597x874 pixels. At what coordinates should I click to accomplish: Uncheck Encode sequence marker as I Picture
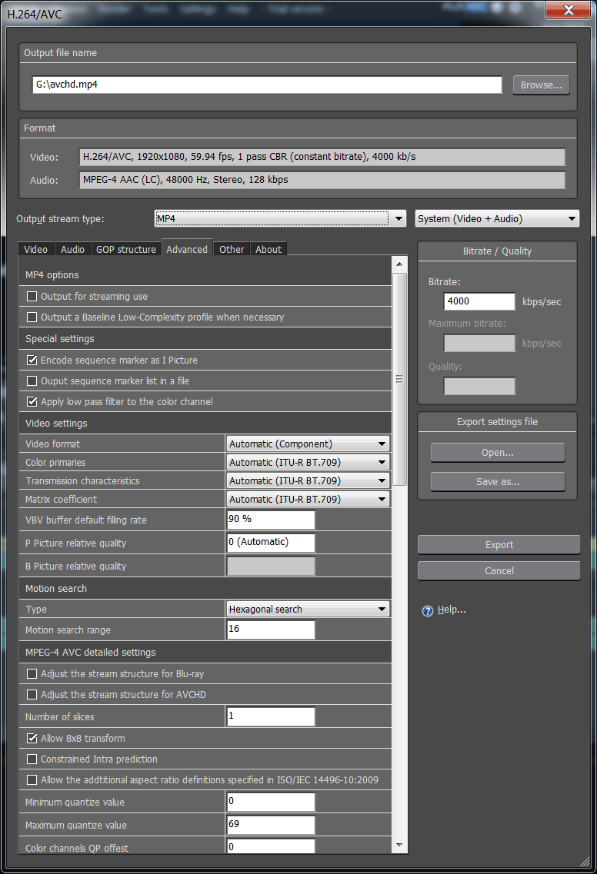[x=32, y=360]
